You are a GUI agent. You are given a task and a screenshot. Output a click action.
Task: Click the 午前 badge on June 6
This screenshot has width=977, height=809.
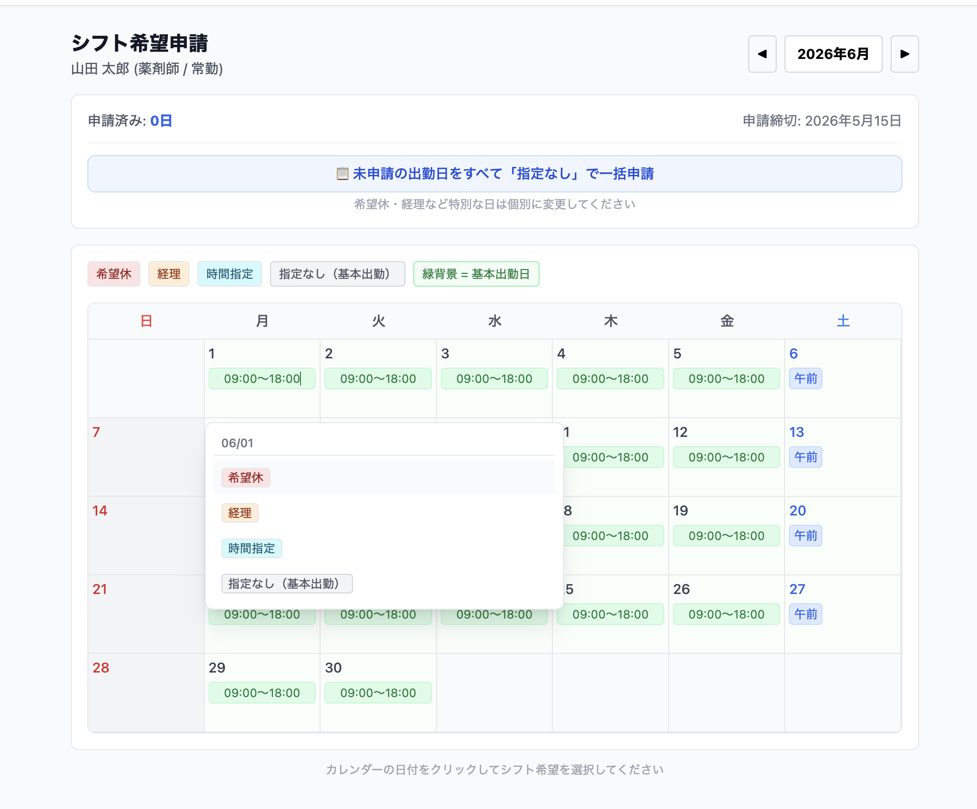(806, 378)
